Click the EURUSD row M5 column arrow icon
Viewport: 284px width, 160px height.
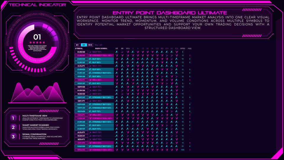point(122,52)
